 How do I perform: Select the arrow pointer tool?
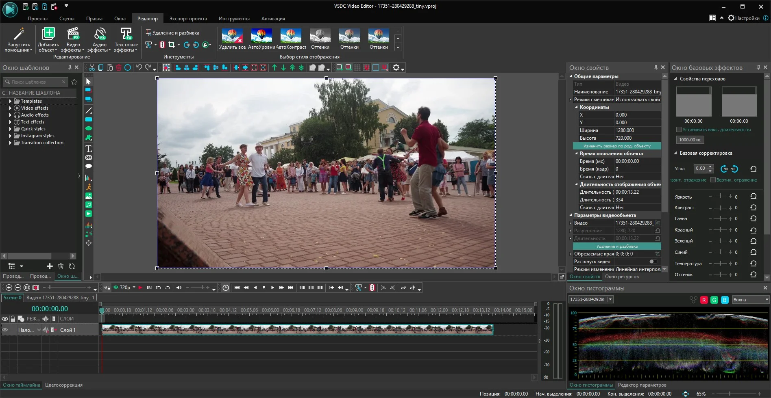coord(88,81)
